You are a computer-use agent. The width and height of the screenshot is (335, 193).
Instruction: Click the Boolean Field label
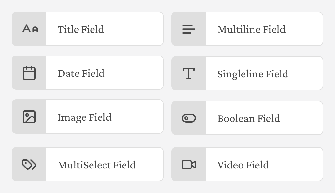[x=248, y=118]
